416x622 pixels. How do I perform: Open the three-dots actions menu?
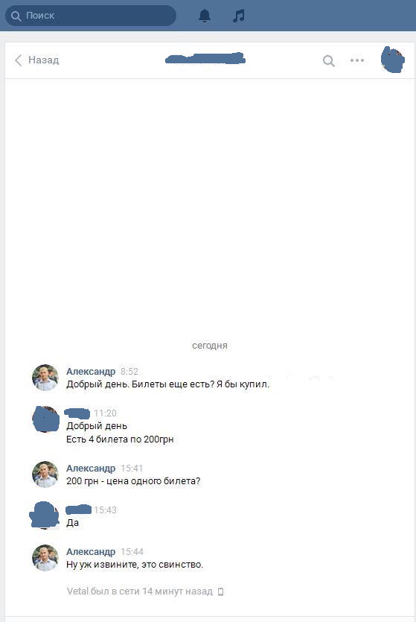pyautogui.click(x=357, y=60)
